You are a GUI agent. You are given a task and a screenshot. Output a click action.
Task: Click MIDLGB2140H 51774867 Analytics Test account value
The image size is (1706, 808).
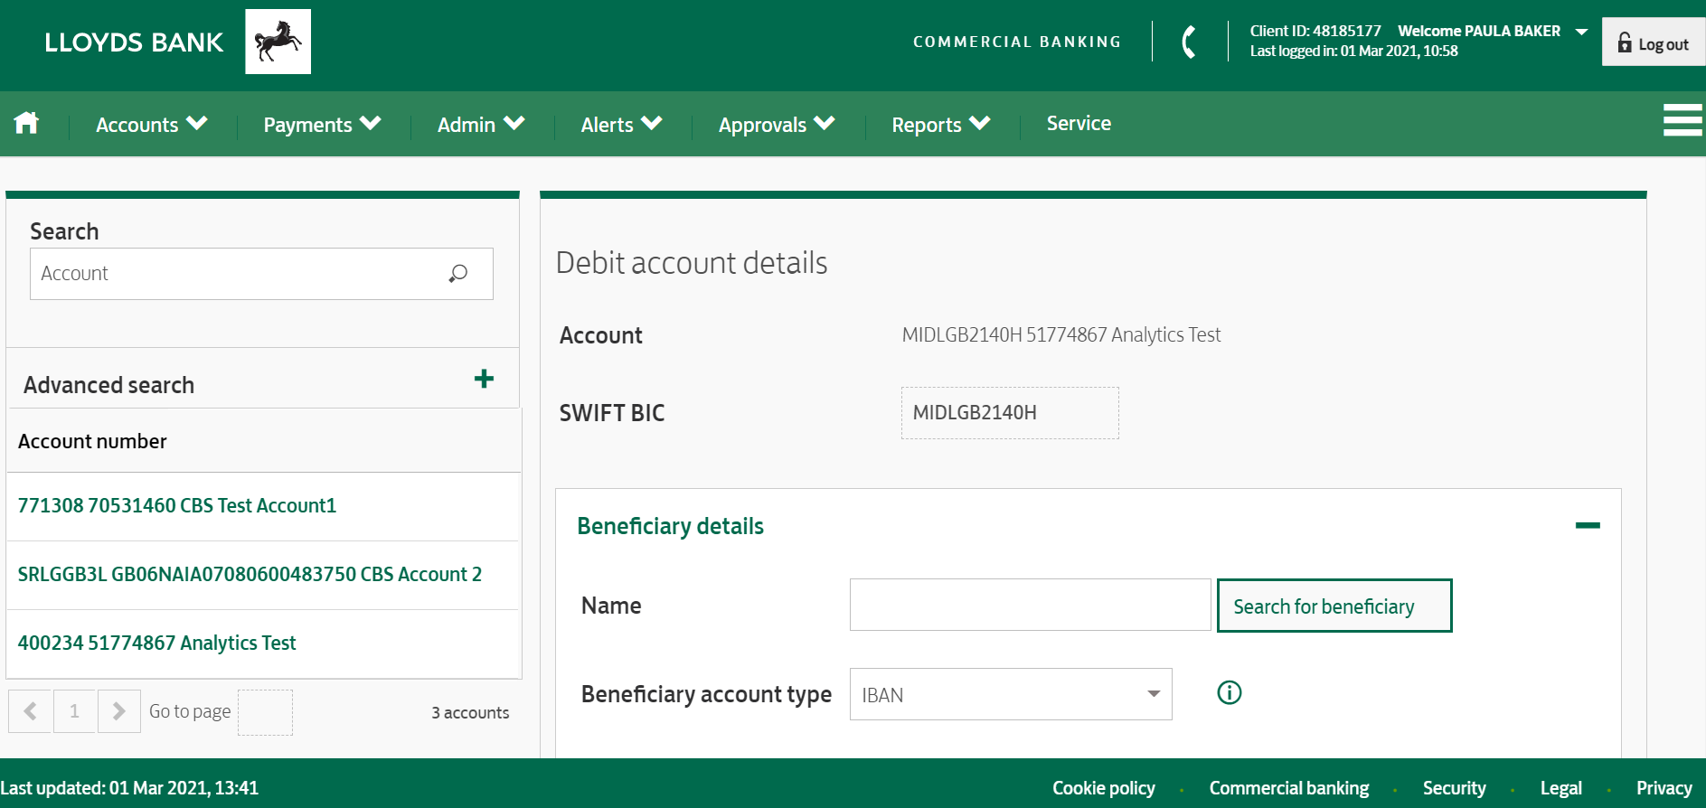point(1061,334)
